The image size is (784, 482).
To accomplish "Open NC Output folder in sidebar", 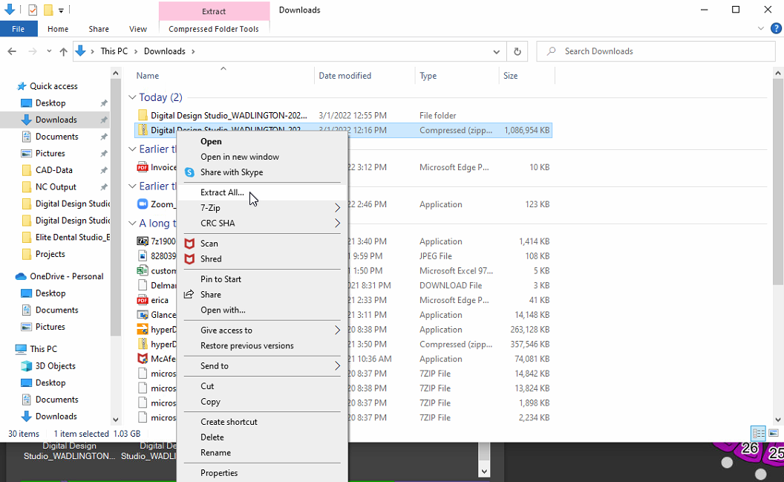I will point(56,187).
